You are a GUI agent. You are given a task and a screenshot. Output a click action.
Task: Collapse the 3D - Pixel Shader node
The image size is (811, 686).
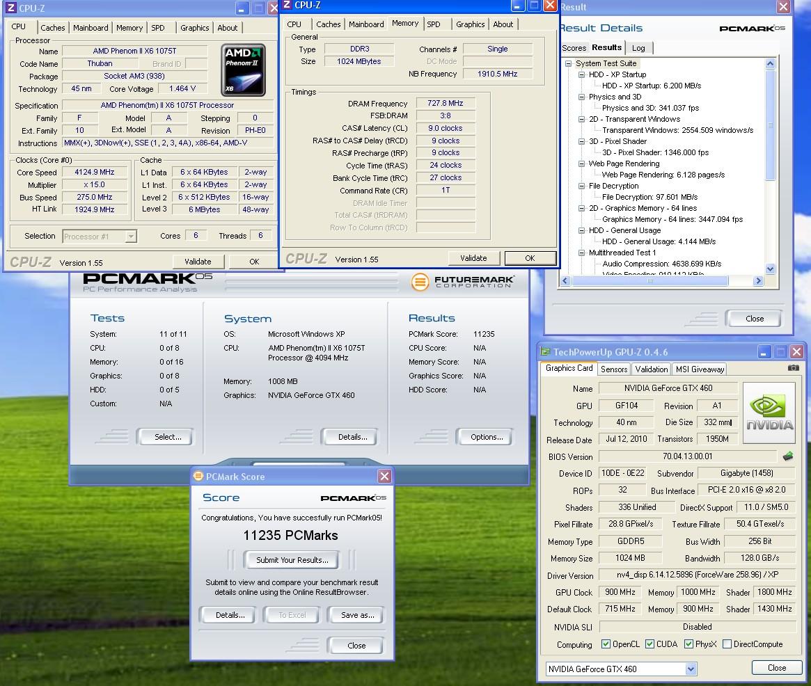pyautogui.click(x=581, y=141)
